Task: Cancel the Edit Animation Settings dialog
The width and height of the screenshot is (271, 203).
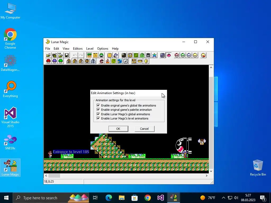Action: pyautogui.click(x=144, y=129)
